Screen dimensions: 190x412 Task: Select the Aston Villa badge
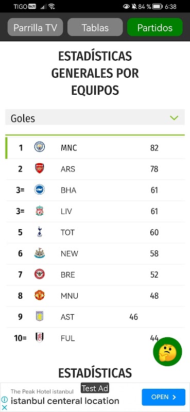(x=40, y=316)
